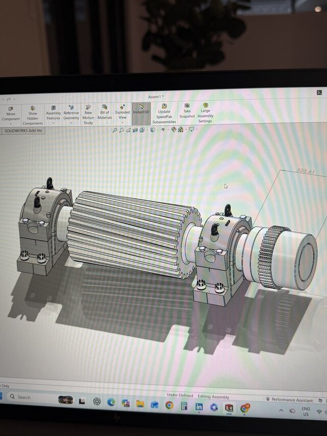This screenshot has width=327, height=436.
Task: Open the Move Component dropdown arrow
Action: (11, 124)
